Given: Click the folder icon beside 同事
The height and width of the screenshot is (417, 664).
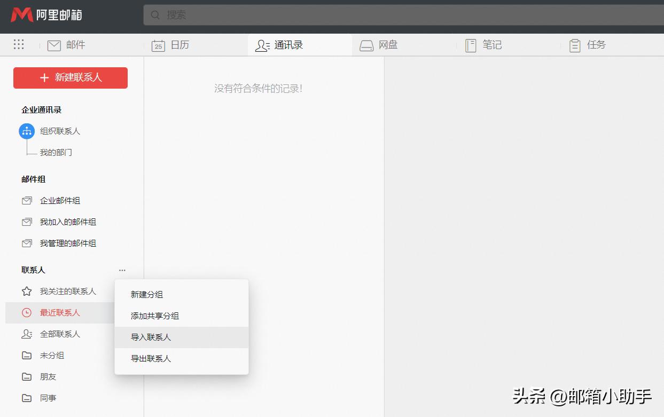Looking at the screenshot, I should 27,398.
